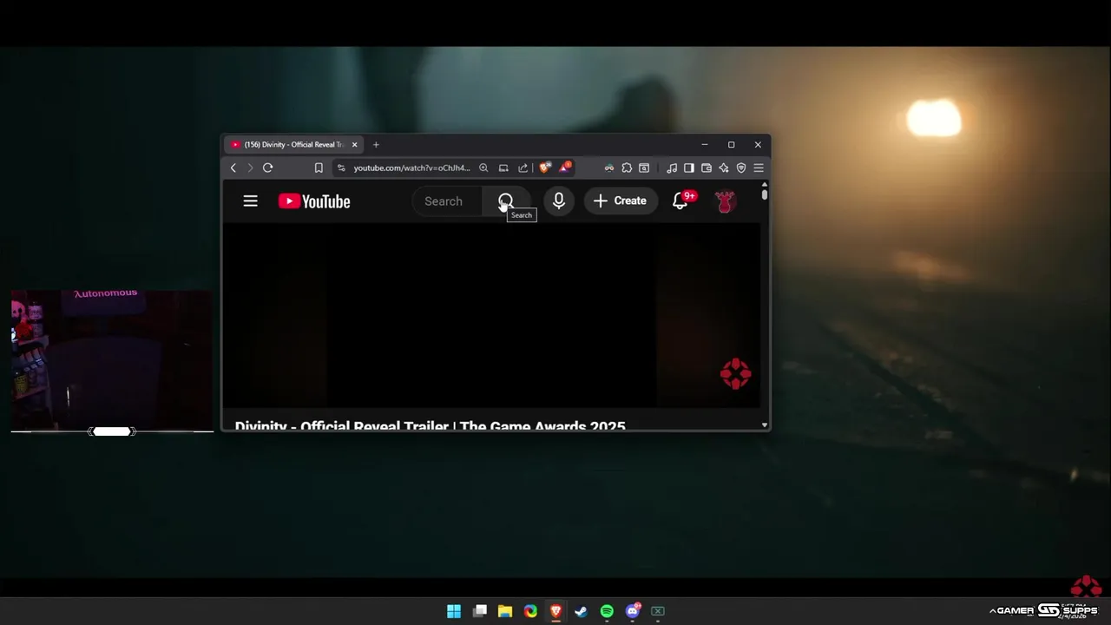Open Brave VPN shield icon
Image resolution: width=1111 pixels, height=625 pixels.
click(x=741, y=168)
